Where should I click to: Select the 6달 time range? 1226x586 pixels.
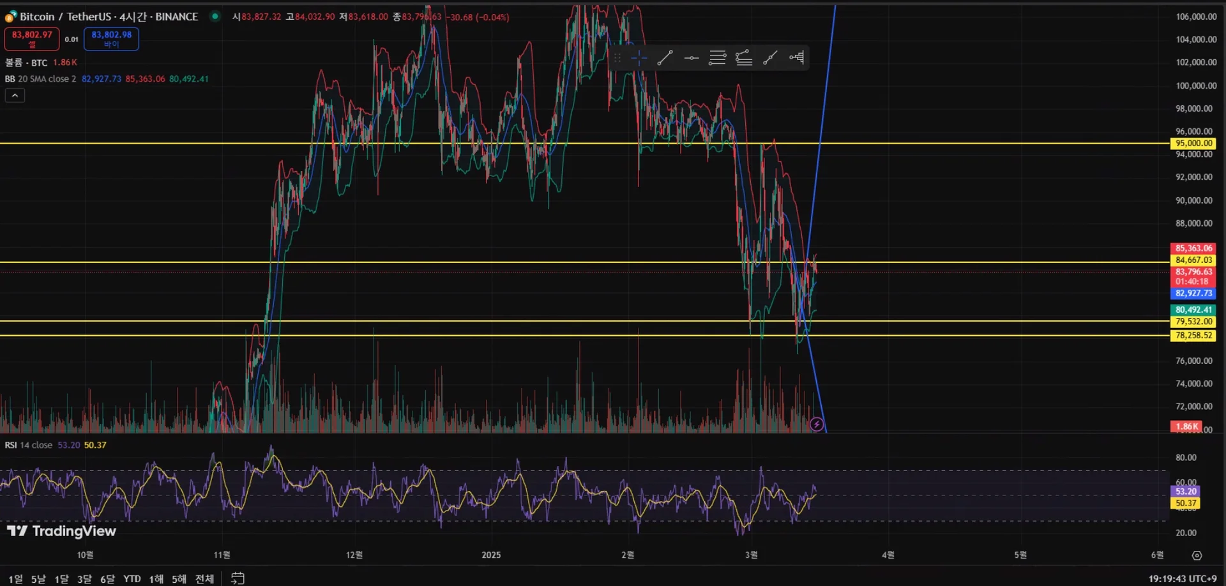click(107, 578)
